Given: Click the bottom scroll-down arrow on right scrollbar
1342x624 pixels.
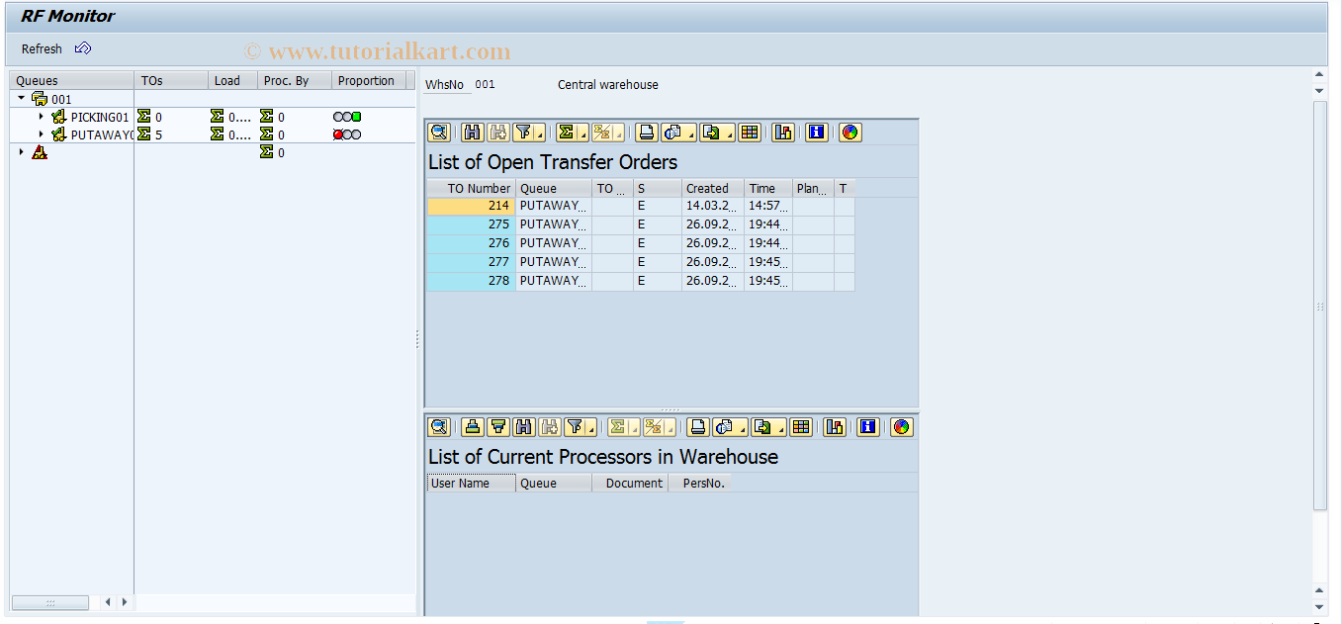Looking at the screenshot, I should click(1319, 606).
